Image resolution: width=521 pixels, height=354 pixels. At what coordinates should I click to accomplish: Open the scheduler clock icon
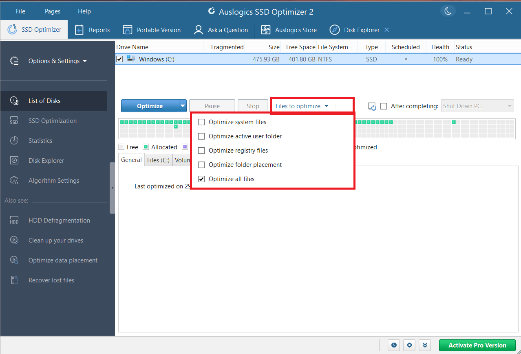point(393,345)
